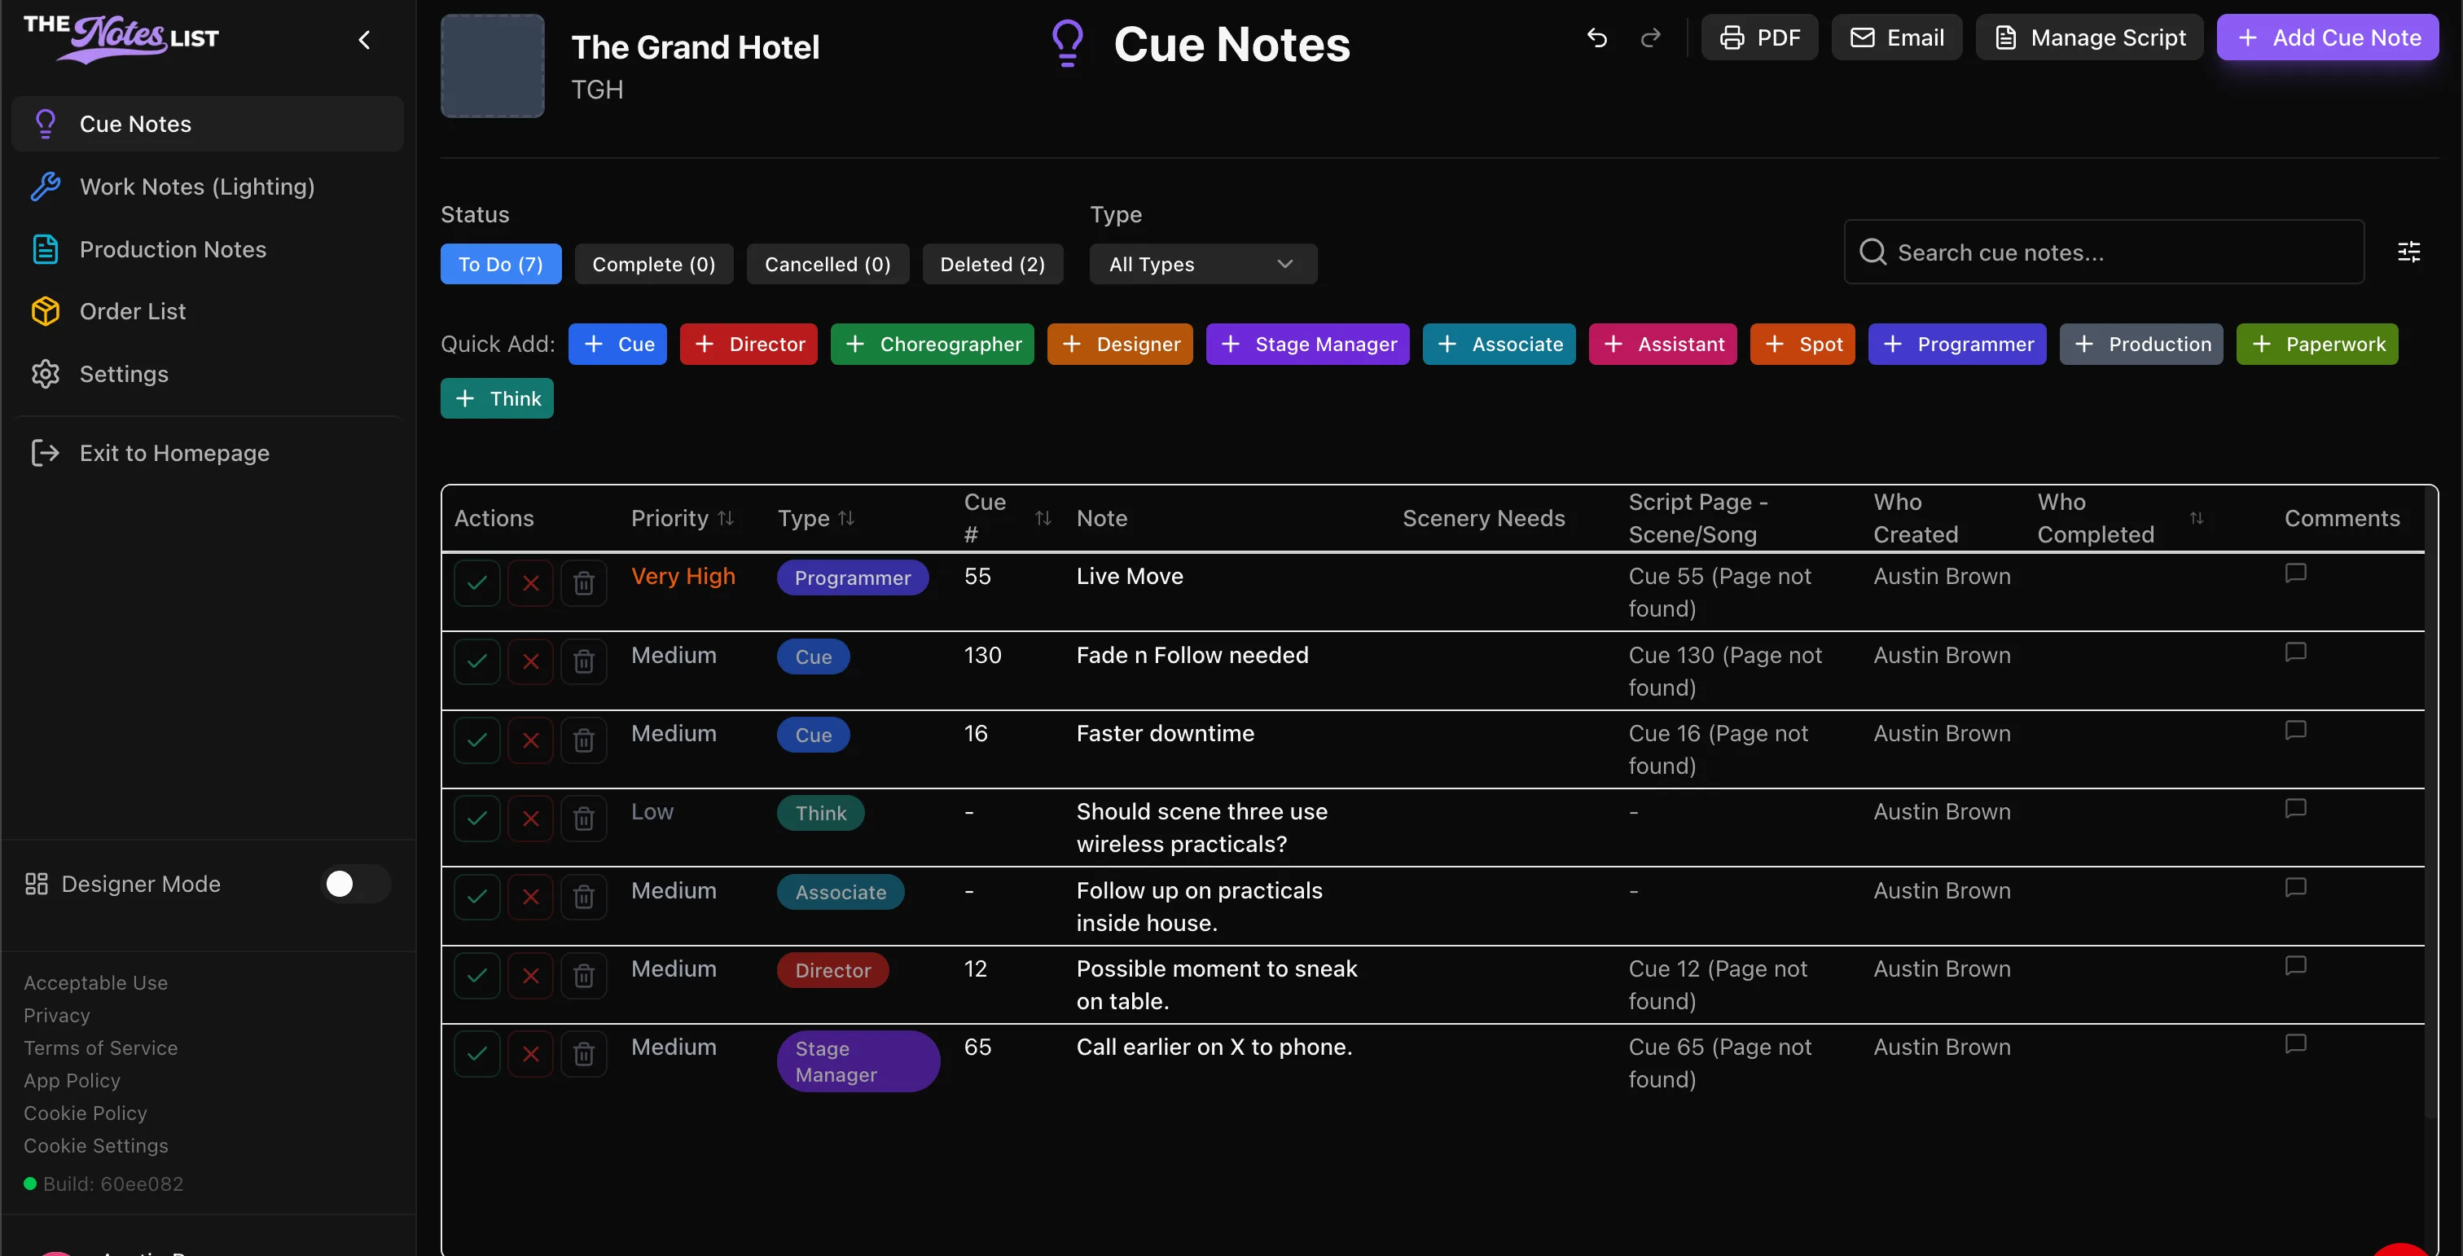Click the undo arrow icon
2463x1256 pixels.
[1596, 37]
